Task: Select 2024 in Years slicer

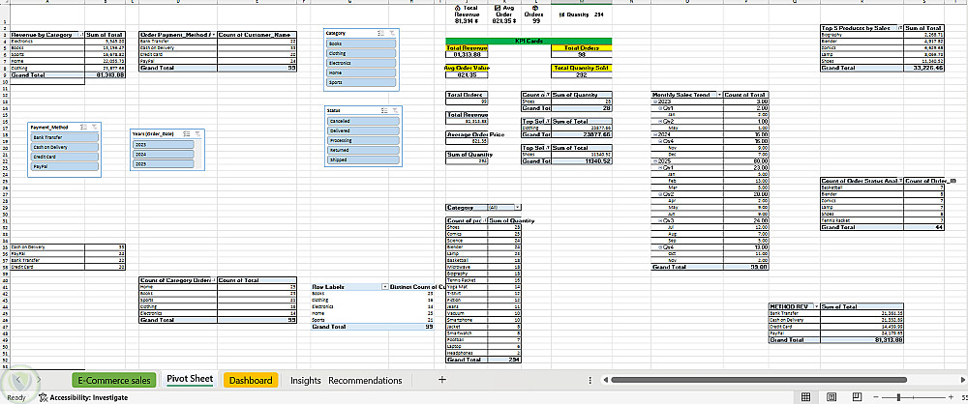Action: coord(163,155)
